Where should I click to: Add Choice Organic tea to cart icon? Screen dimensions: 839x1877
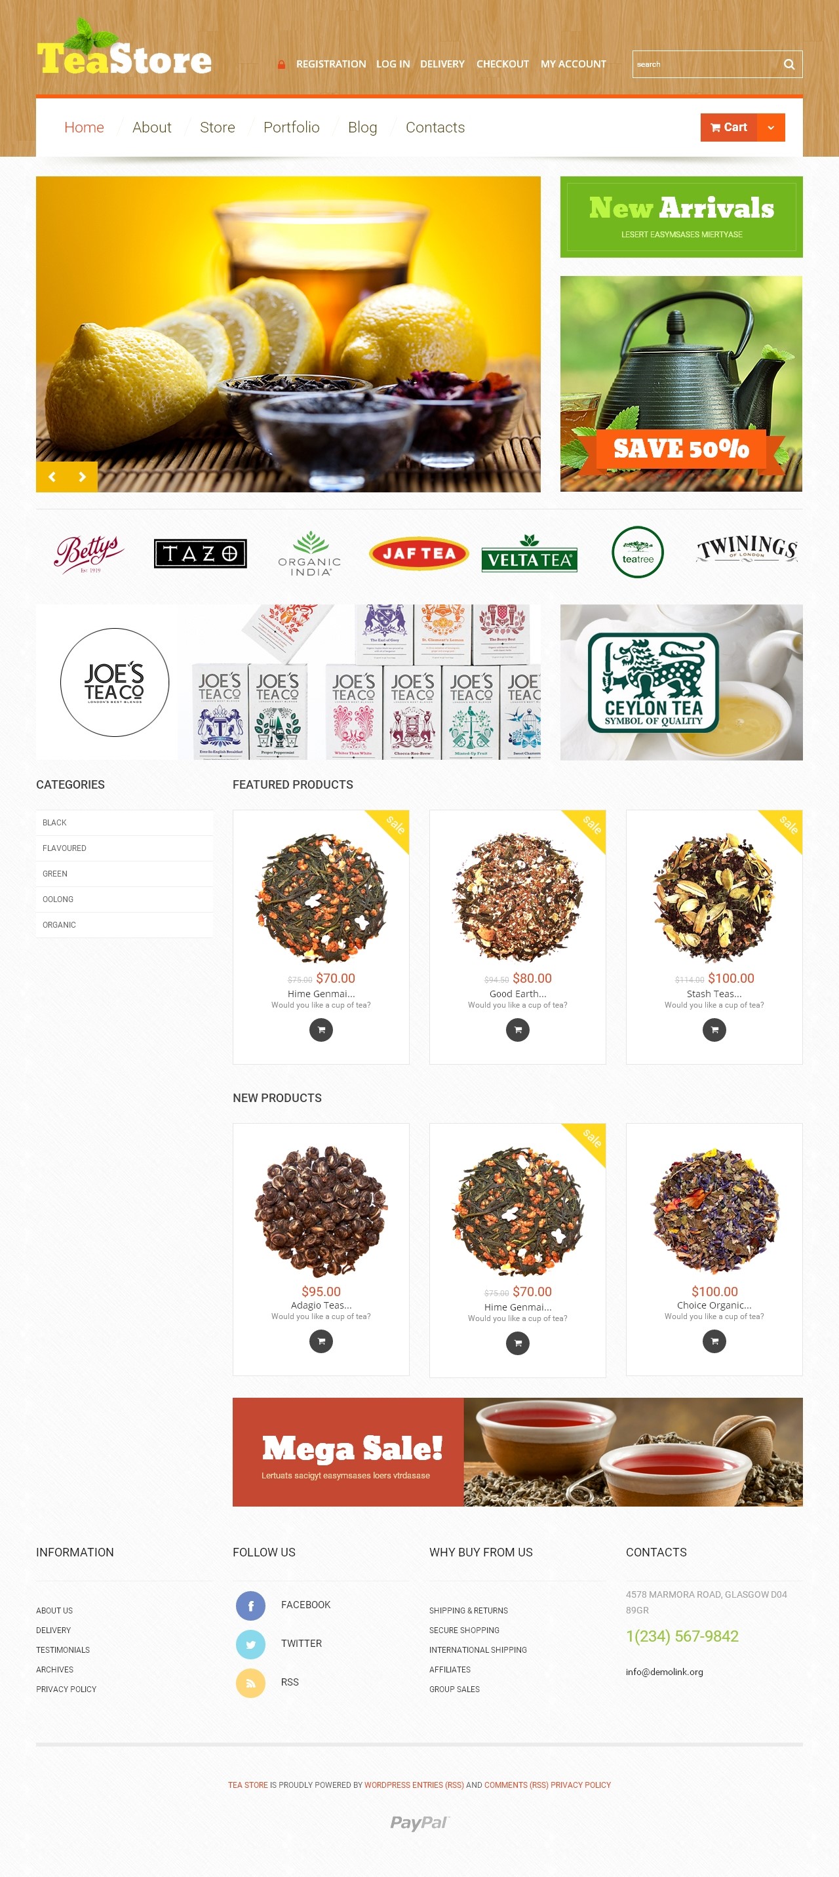pos(714,1341)
